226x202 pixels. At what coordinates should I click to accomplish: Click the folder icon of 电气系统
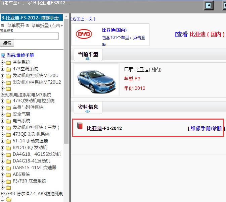[8, 121]
